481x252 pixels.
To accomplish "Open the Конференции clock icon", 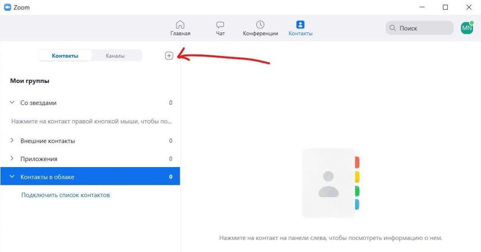I will click(x=260, y=25).
